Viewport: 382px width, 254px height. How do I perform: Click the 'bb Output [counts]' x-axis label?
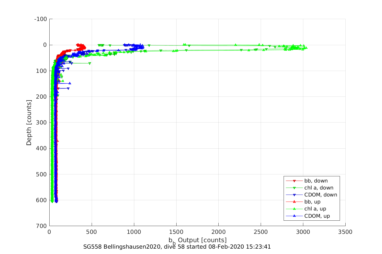pos(197,240)
